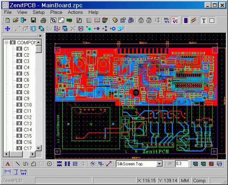The image size is (228, 185).
Task: Click the oscilloscope waveform icon
Action: point(219,164)
